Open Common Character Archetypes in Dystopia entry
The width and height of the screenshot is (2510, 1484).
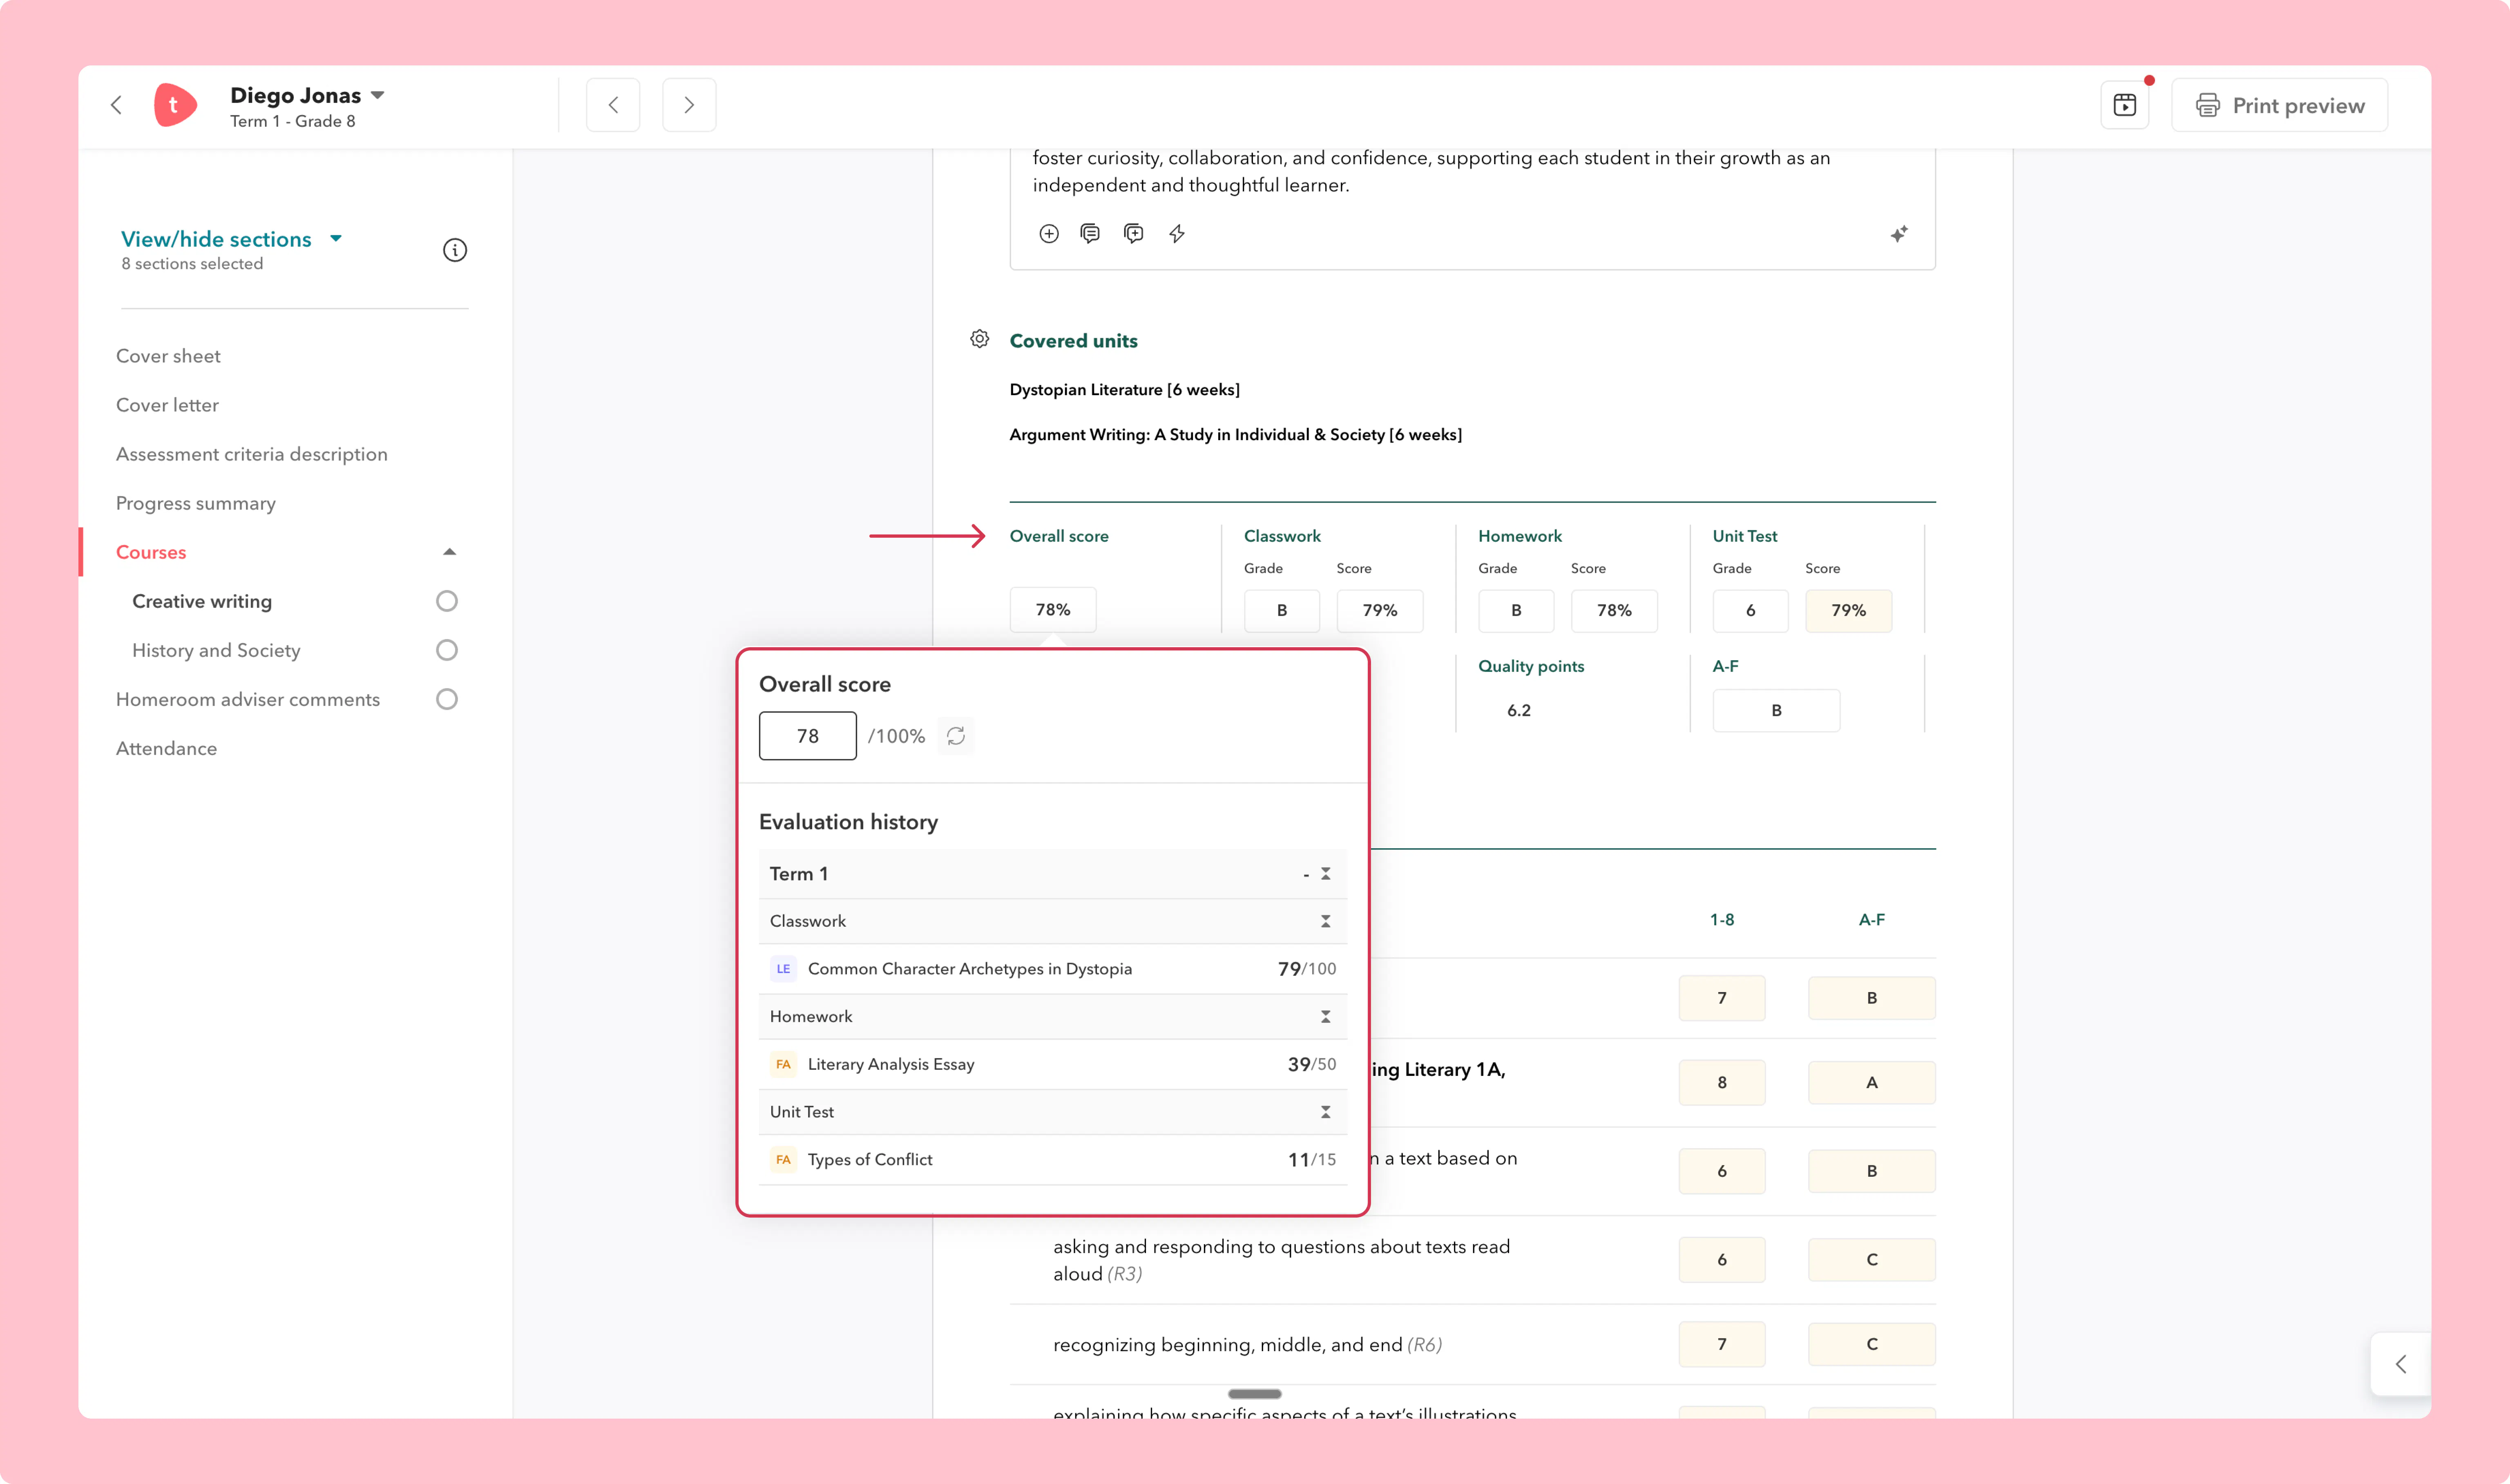click(1053, 969)
